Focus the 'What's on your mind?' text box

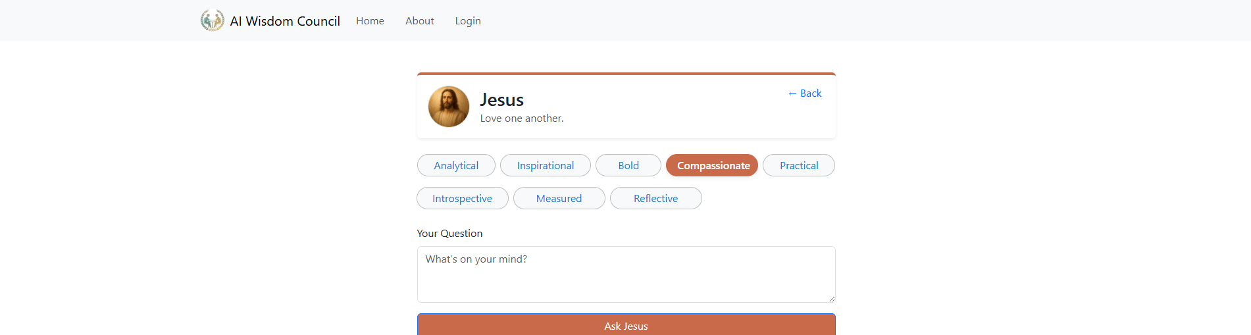click(x=626, y=274)
